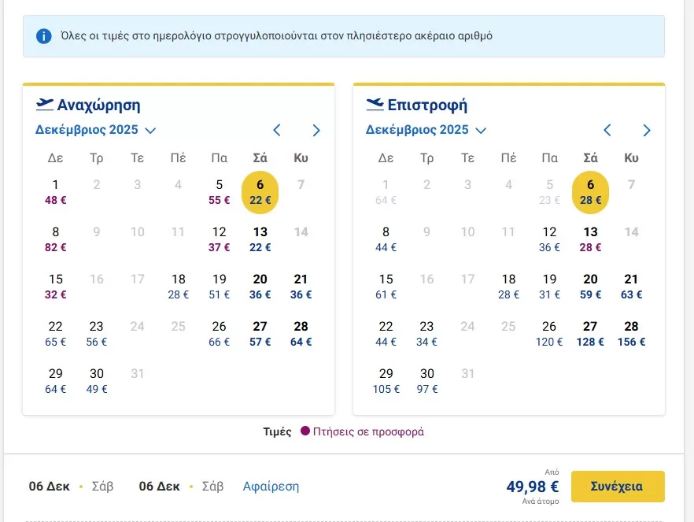Image resolution: width=694 pixels, height=522 pixels.
Task: Pick departure on 30 December for 49 €
Action: 97,381
